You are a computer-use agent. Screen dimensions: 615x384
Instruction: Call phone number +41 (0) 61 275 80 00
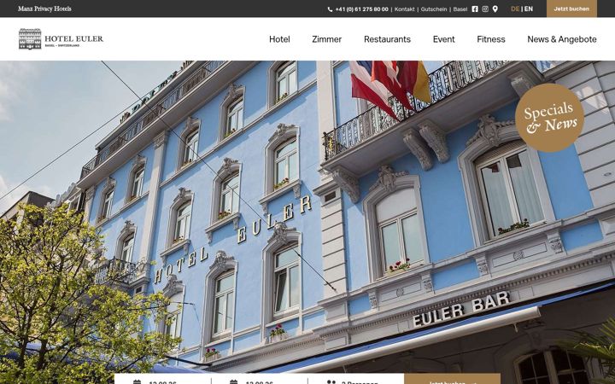pos(361,9)
